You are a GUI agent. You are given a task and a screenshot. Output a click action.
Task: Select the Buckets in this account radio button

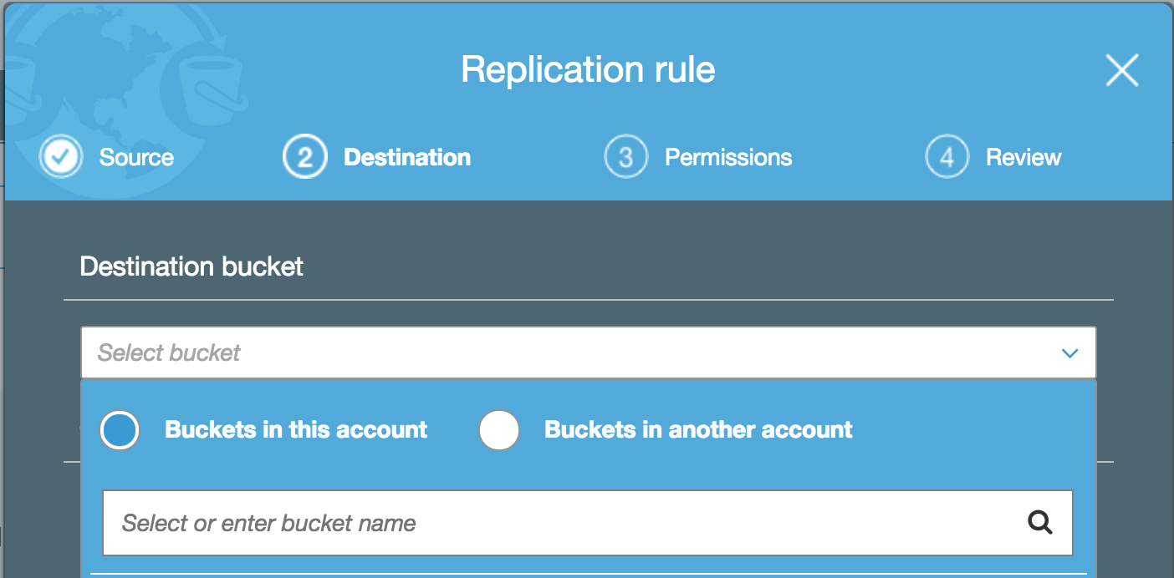(120, 430)
